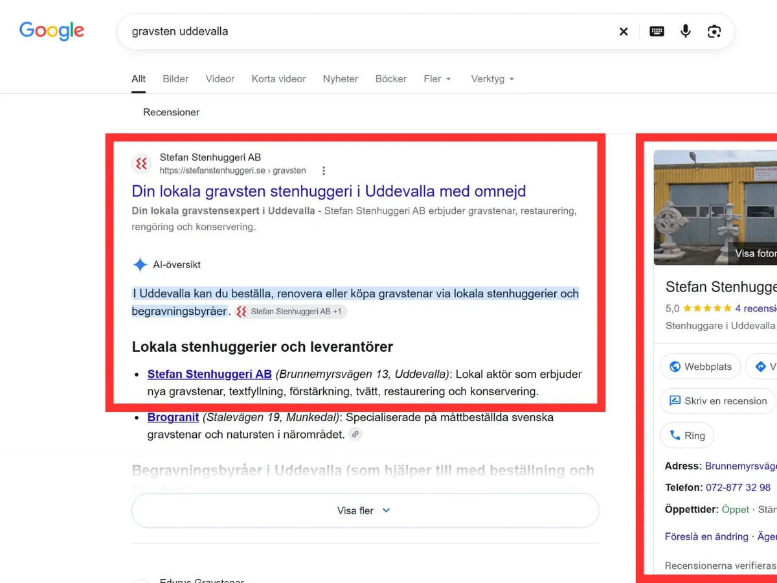Click Föreslå en ändring link
The image size is (777, 583).
pyautogui.click(x=706, y=536)
